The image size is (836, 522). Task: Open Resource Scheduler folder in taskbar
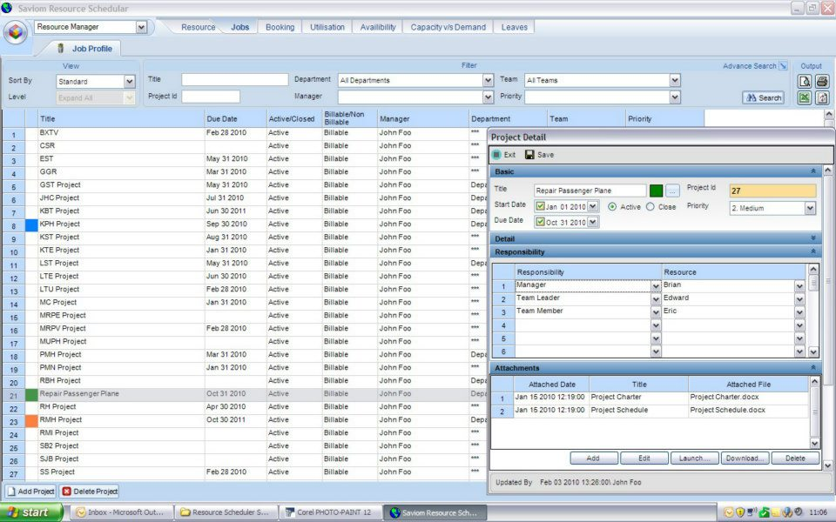coord(226,512)
